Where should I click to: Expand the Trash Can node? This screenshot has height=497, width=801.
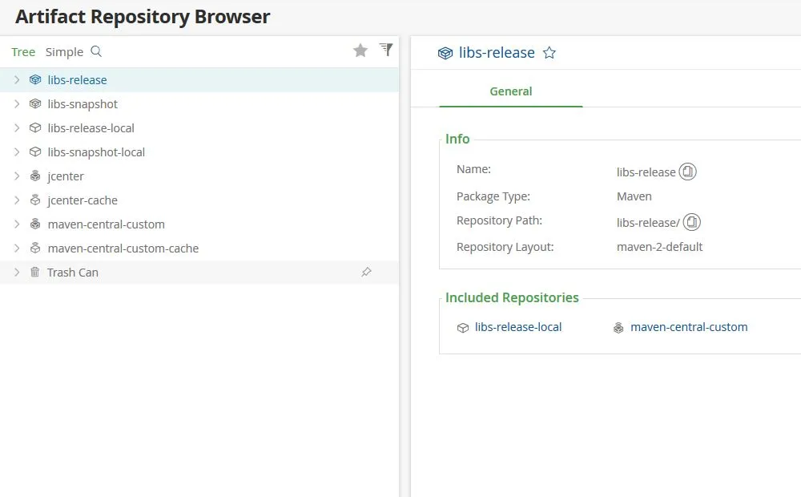click(x=17, y=273)
